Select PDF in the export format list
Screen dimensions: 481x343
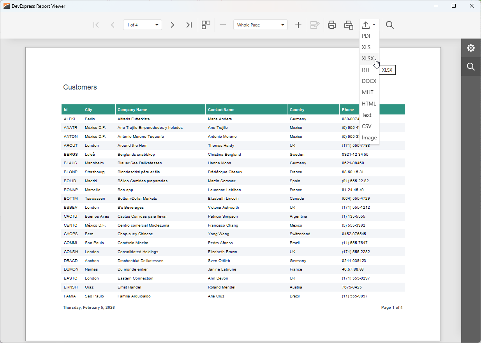pyautogui.click(x=367, y=36)
